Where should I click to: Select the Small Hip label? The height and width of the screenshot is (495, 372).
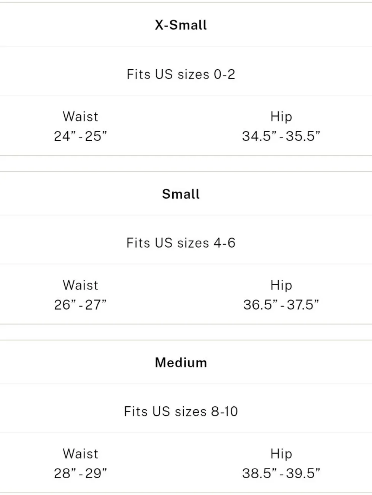pyautogui.click(x=281, y=285)
